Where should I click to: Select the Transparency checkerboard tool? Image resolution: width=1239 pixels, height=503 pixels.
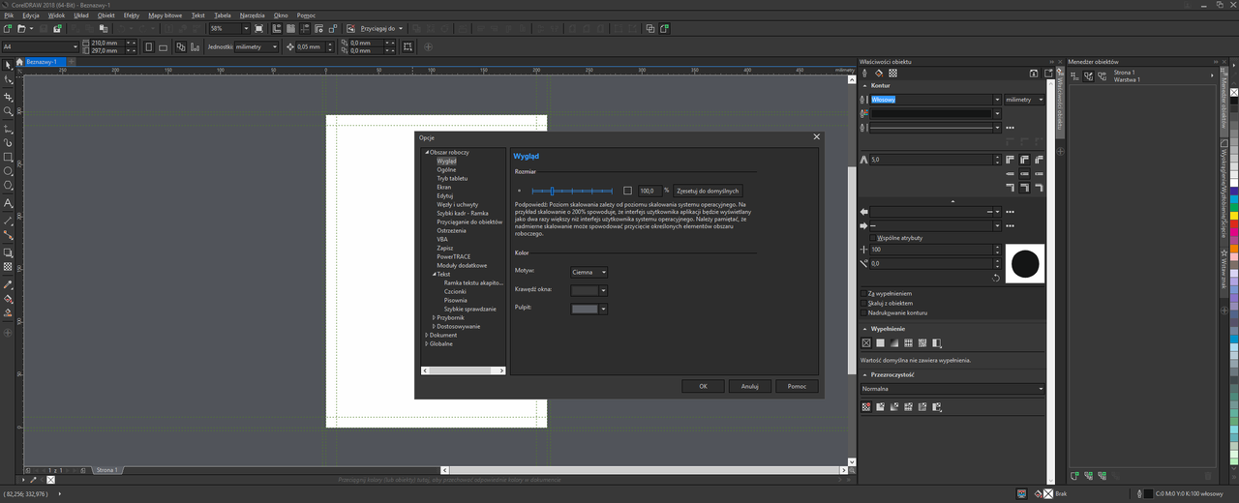point(8,266)
